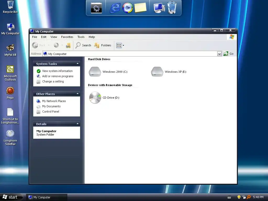Open the Favorites menu

[67, 37]
